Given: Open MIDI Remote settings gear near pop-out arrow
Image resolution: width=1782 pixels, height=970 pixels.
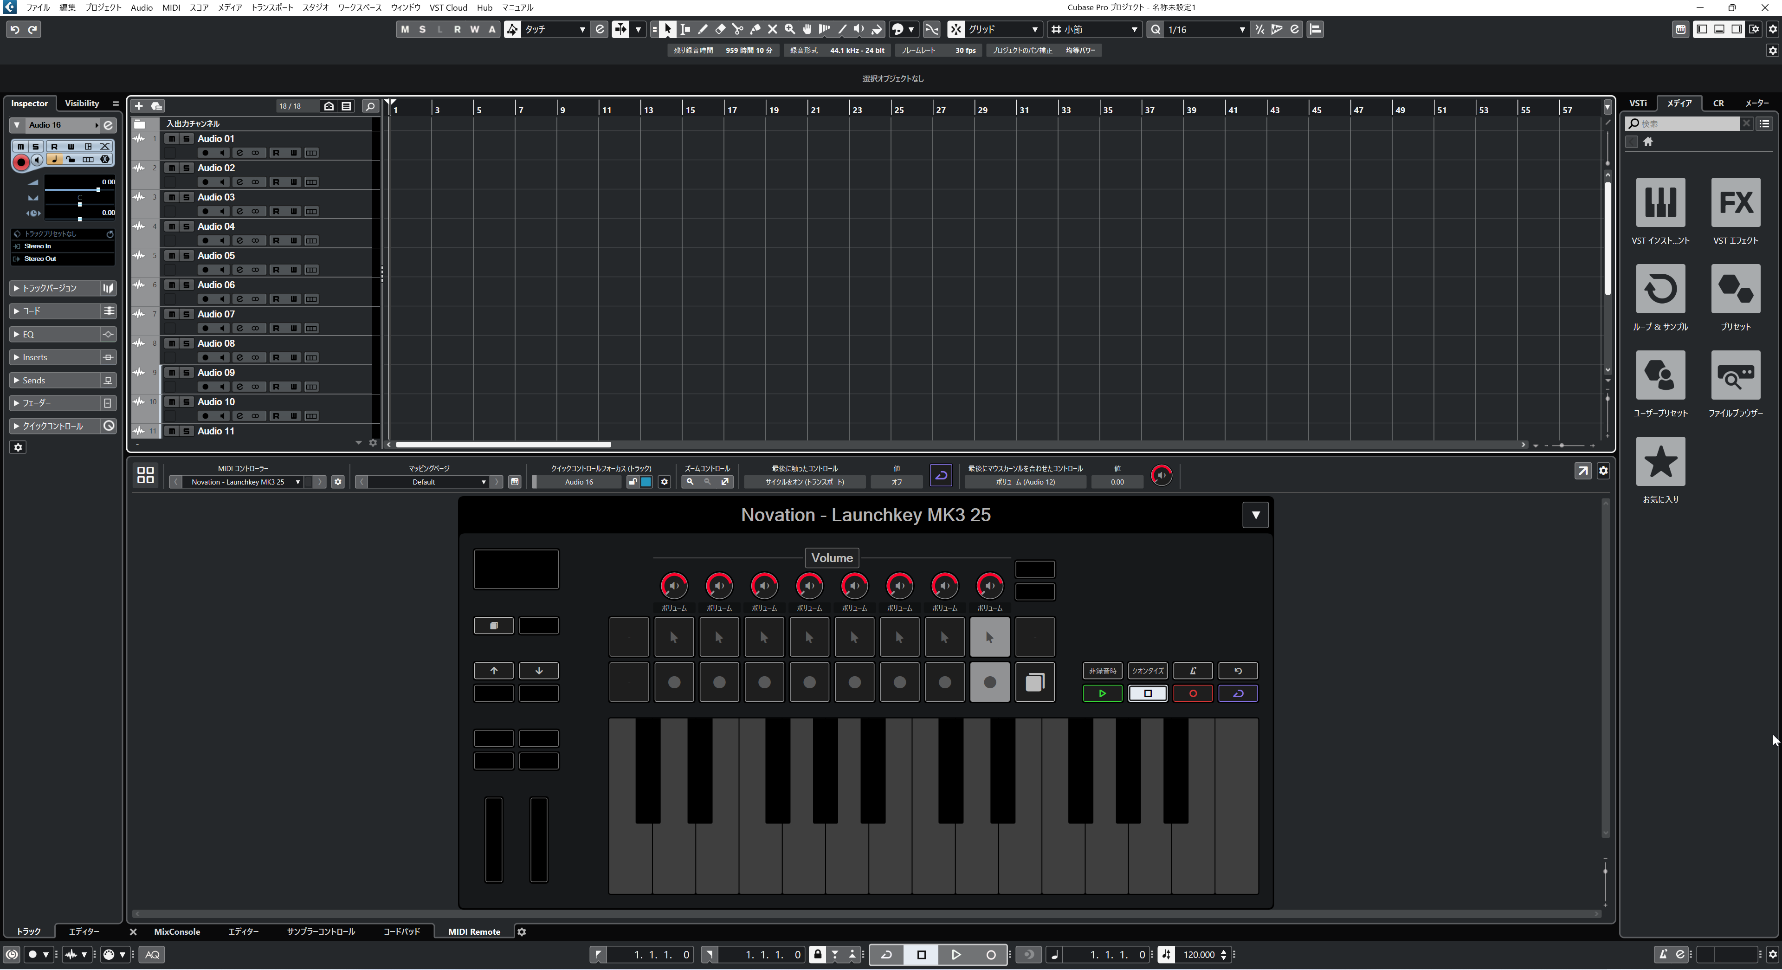Looking at the screenshot, I should pos(1603,471).
